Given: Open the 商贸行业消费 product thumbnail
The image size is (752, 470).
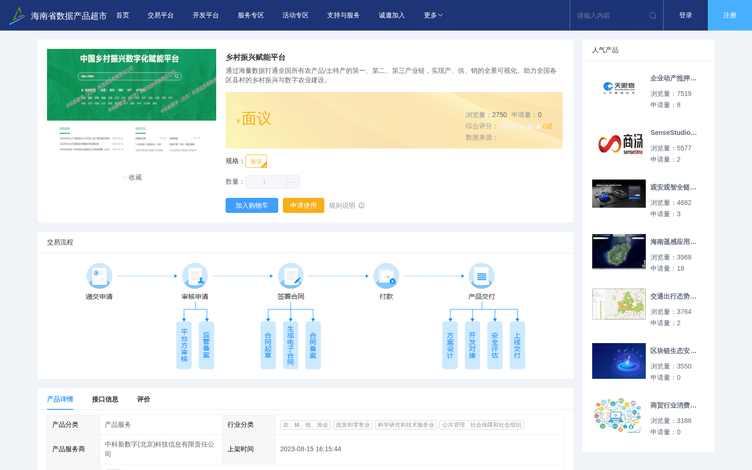Looking at the screenshot, I should tap(619, 415).
